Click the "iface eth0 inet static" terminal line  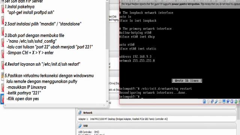138,49
